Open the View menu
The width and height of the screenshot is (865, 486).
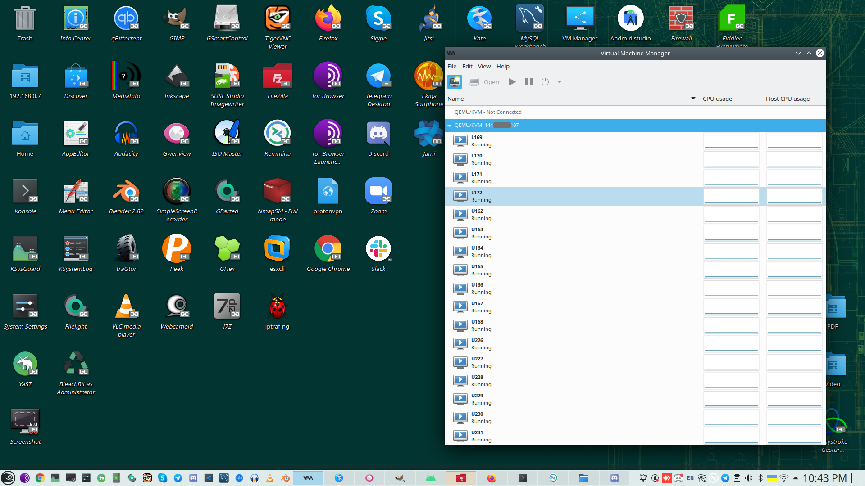click(484, 66)
